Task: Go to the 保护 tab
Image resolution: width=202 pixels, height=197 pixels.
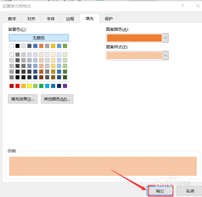Action: [109, 19]
